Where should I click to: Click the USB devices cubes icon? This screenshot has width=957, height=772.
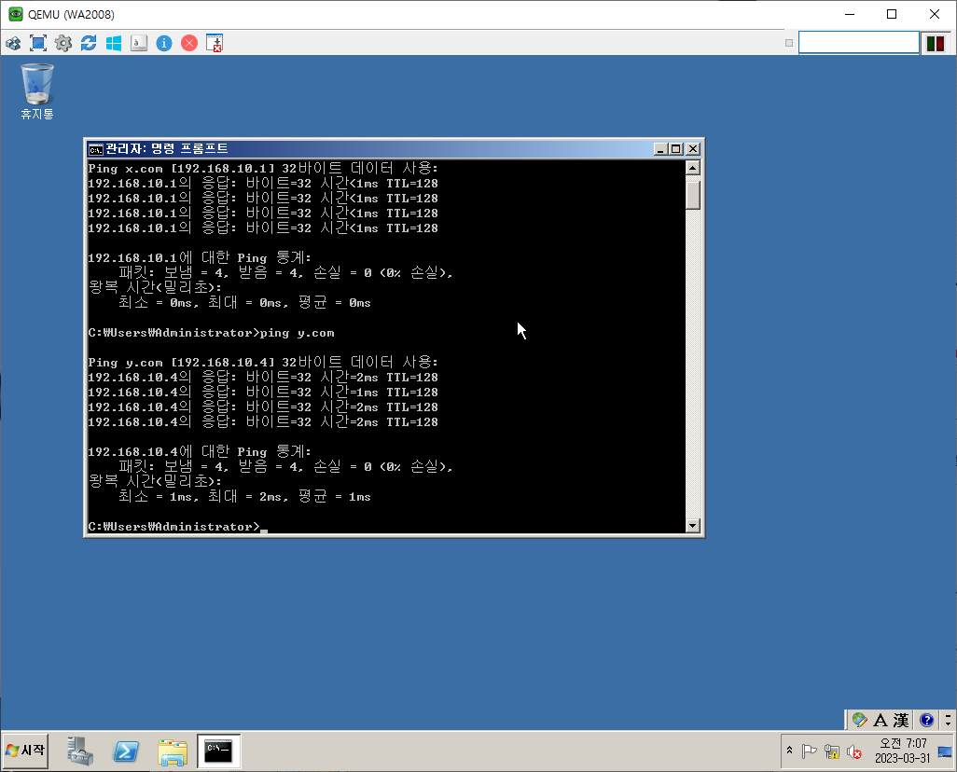click(x=13, y=43)
